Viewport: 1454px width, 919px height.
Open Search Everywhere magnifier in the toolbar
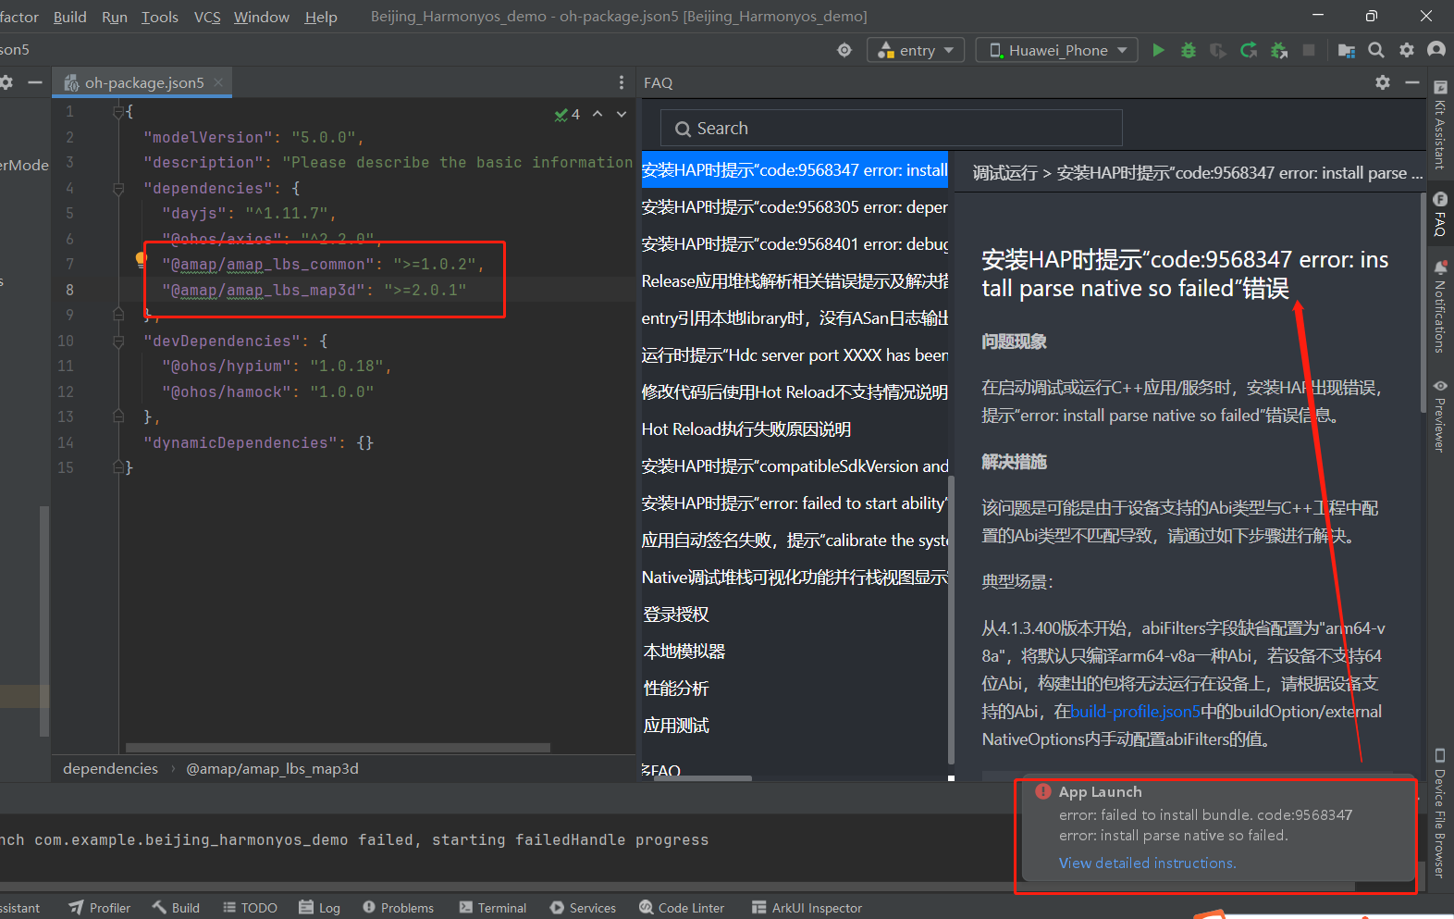click(x=1376, y=50)
